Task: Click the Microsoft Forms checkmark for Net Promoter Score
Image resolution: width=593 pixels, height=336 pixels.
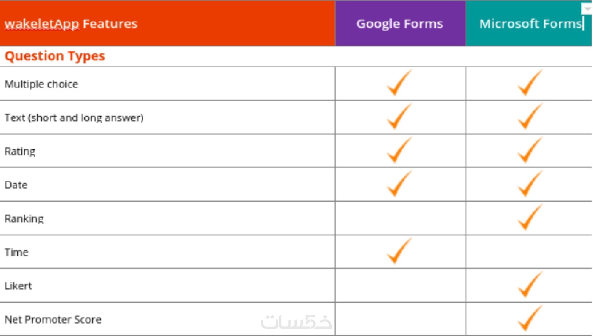Action: tap(530, 318)
